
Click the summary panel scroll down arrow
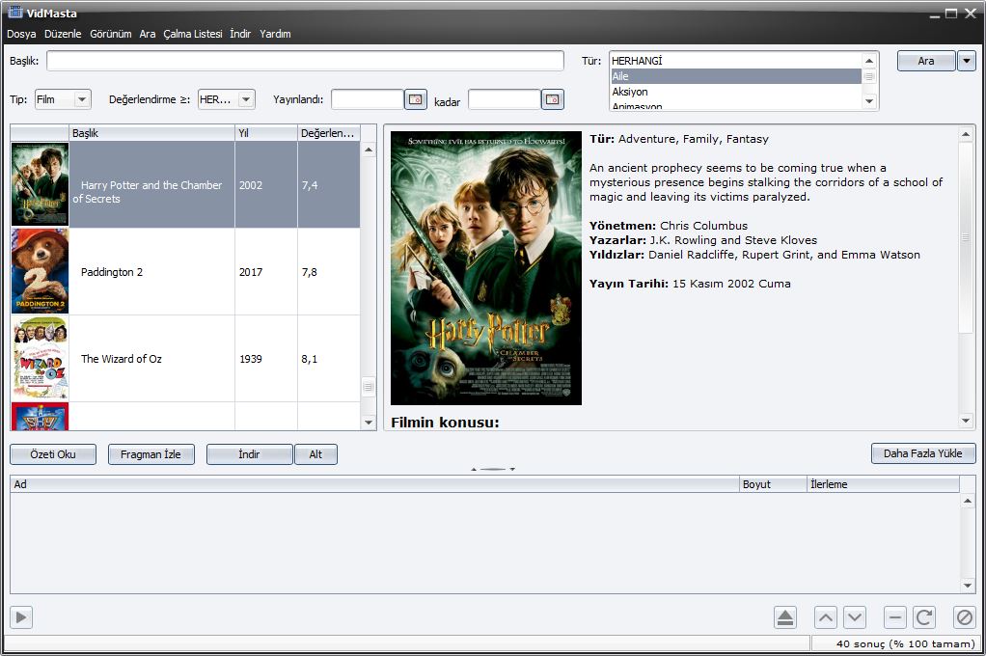click(966, 421)
